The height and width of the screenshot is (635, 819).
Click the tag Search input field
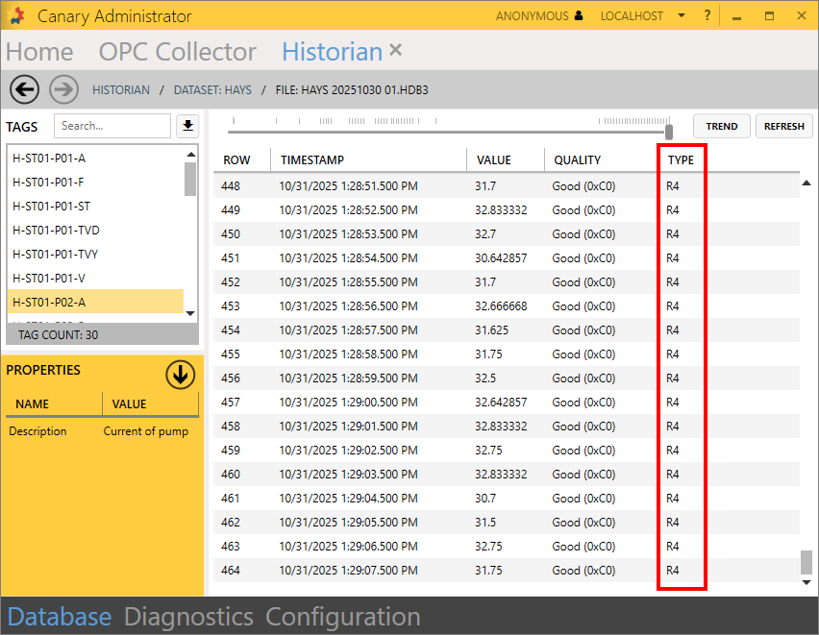[112, 126]
